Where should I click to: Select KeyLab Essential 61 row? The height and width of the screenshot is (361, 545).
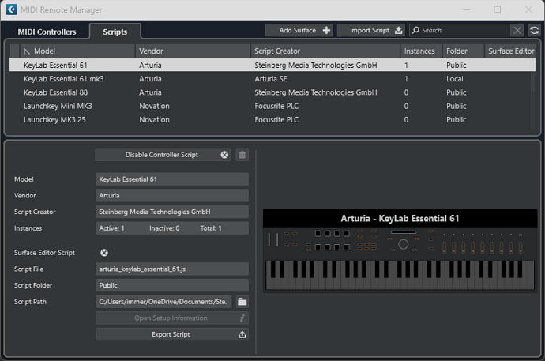tap(272, 65)
